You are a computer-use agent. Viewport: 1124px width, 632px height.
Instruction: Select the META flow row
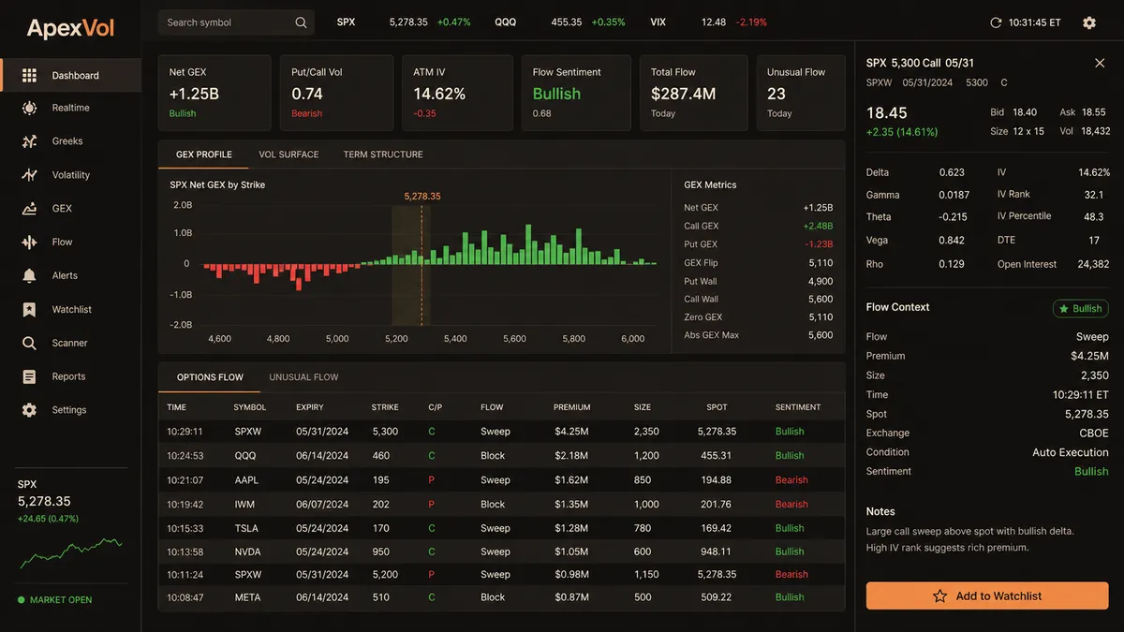coord(501,597)
